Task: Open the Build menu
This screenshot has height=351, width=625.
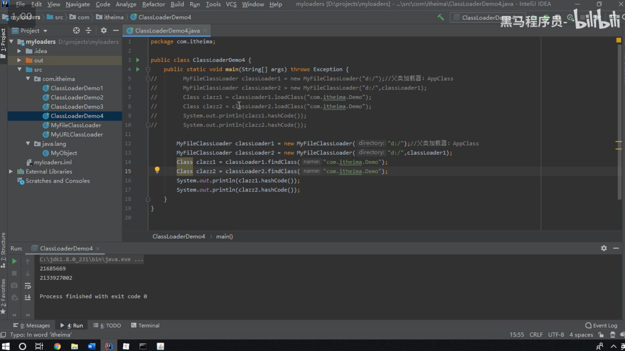Action: [x=177, y=4]
